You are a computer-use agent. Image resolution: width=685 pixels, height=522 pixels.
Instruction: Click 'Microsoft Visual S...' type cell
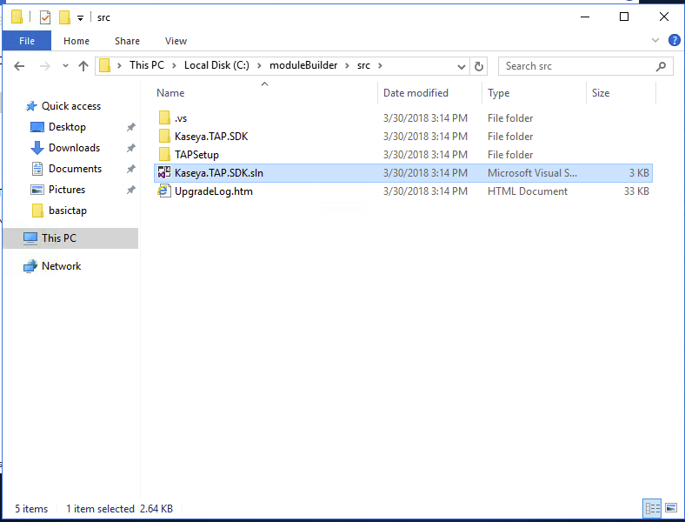click(x=532, y=173)
